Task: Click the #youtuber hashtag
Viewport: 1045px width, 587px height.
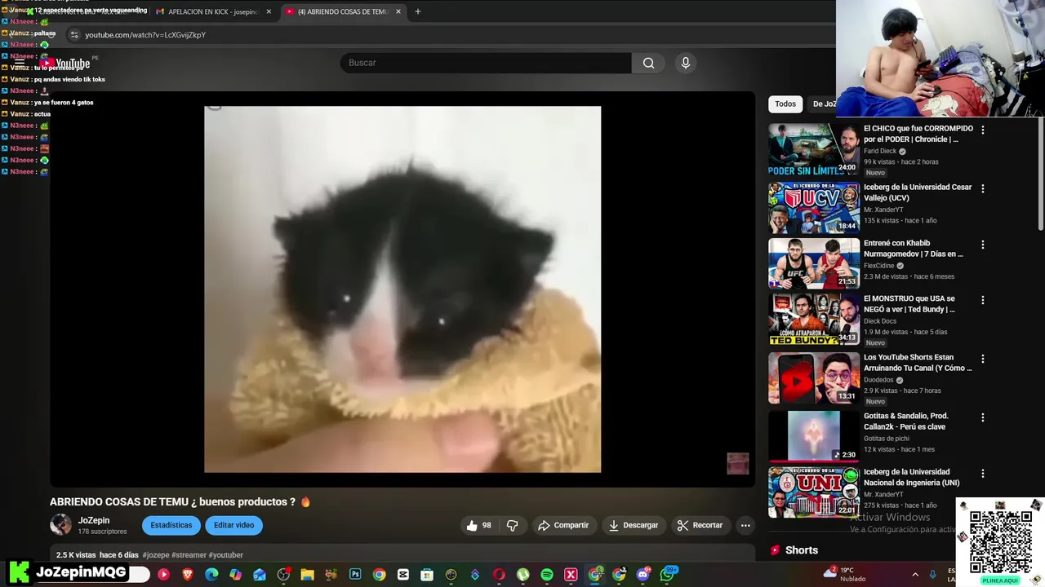Action: [226, 555]
